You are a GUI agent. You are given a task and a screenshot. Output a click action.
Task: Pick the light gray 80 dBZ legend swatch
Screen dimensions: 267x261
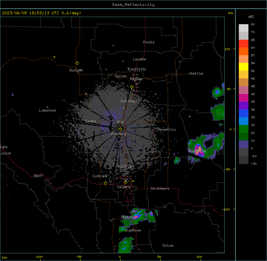(243, 28)
